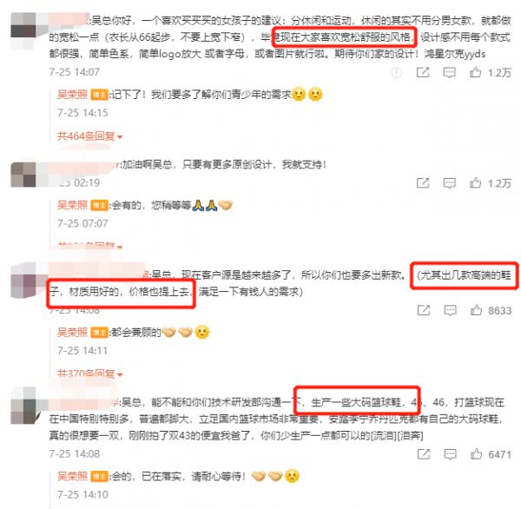Expand 共464条回复 replies
Viewport: 521px width, 509px height.
[89, 136]
